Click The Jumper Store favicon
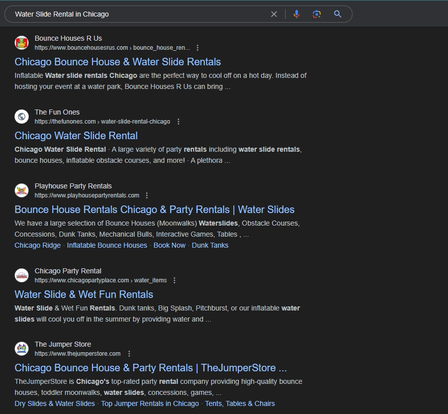 (x=22, y=349)
